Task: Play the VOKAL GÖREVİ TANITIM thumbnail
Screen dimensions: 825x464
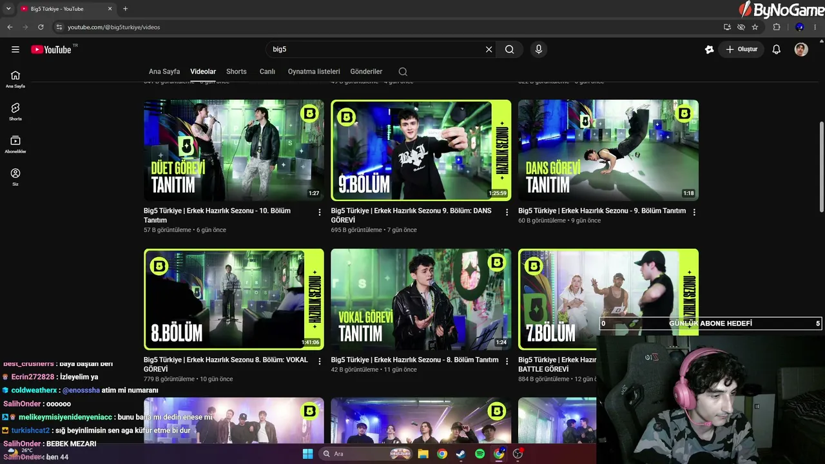Action: (421, 299)
